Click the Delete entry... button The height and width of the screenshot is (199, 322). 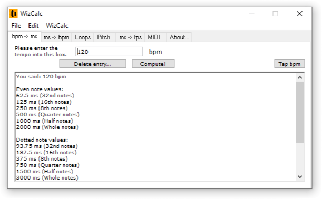[93, 64]
